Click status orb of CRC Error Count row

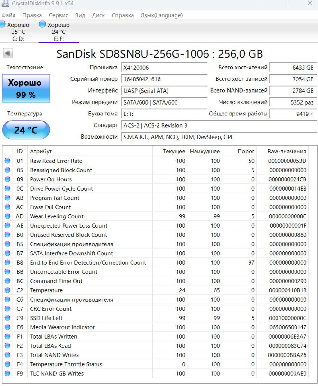[7, 309]
